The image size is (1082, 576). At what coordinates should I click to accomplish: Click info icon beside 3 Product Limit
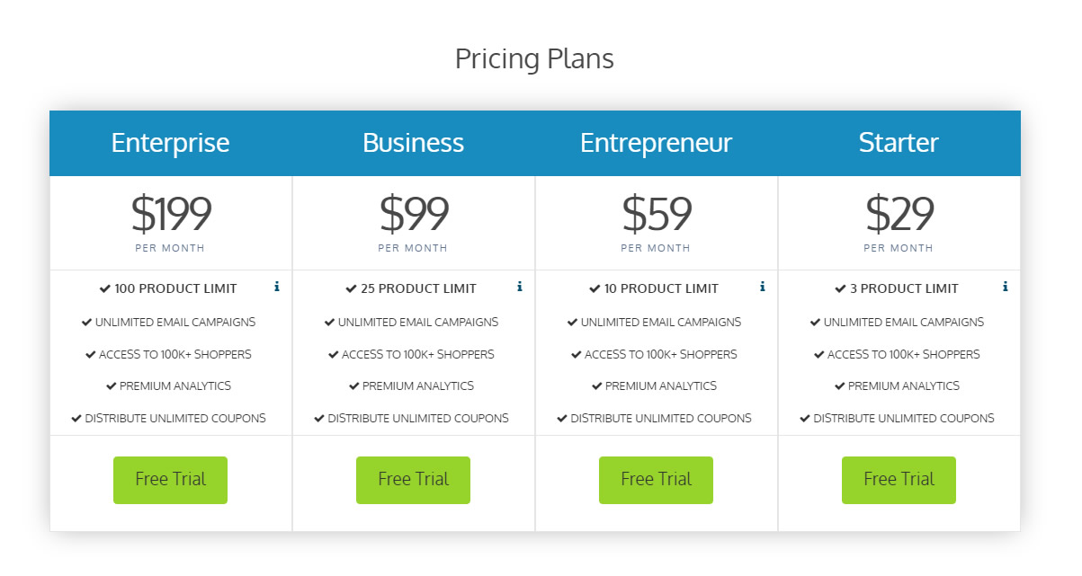click(x=1006, y=287)
